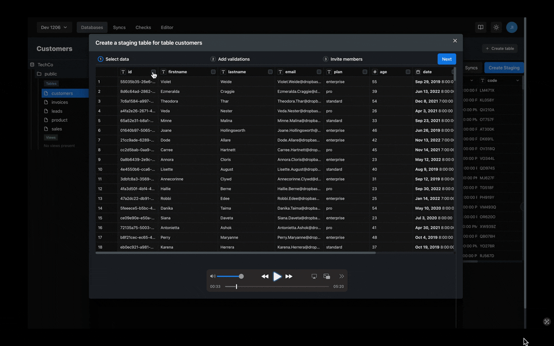Screen dimensions: 554x346
Task: Check the lastname column checkbox
Action: coord(270,72)
